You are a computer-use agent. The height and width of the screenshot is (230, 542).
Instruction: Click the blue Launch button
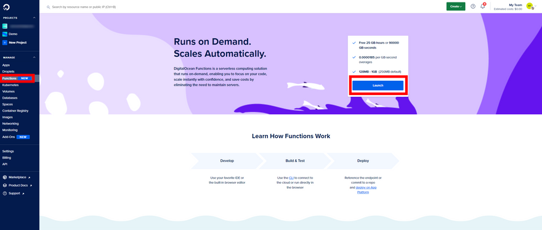(378, 85)
